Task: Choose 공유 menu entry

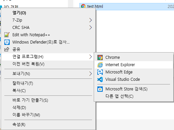Action: (x=48, y=50)
